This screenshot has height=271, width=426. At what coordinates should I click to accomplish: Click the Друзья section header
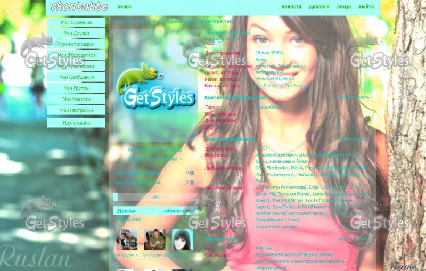pos(126,211)
